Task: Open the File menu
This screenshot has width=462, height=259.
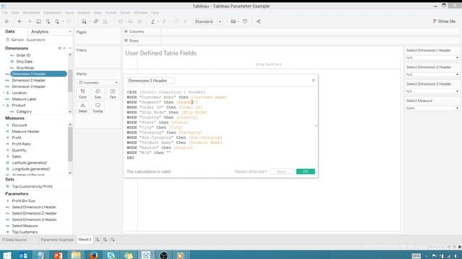Action: tap(5, 13)
